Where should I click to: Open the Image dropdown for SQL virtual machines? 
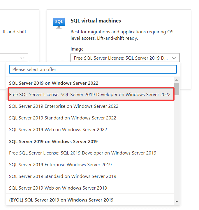point(125,58)
